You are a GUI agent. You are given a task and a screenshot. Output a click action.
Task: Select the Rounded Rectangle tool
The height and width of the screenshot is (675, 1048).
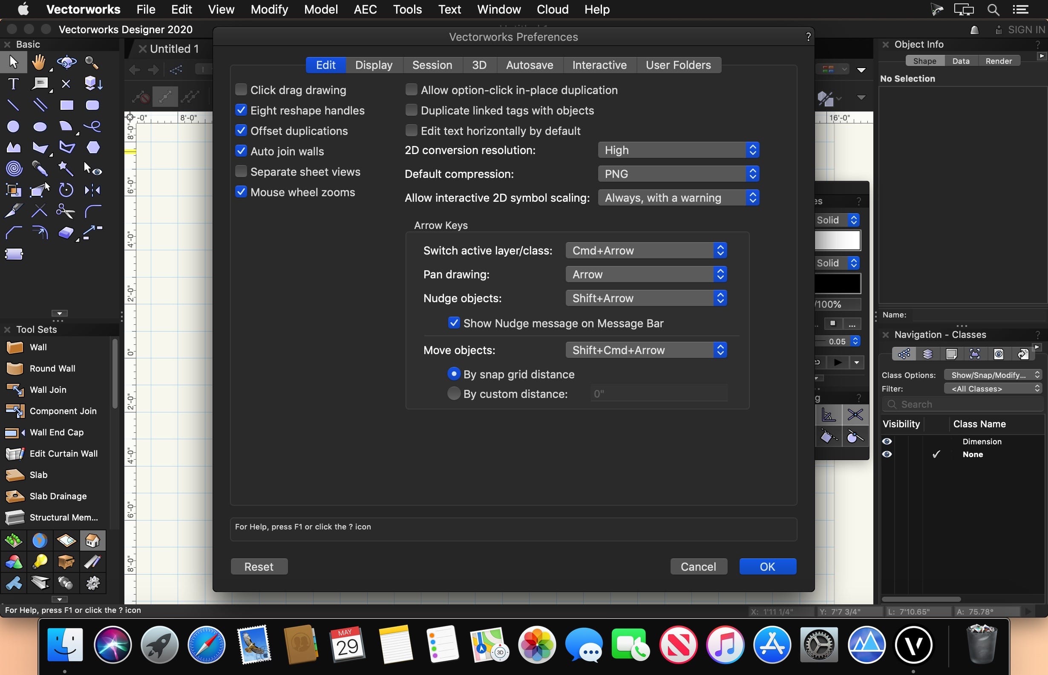(x=92, y=105)
